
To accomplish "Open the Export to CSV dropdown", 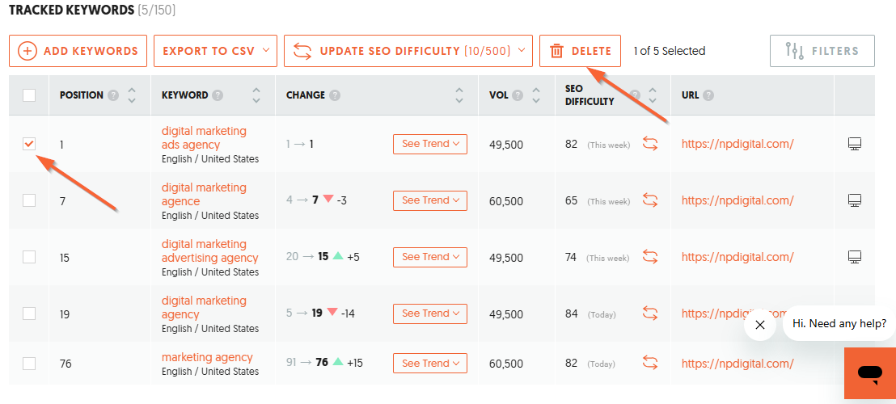I will 215,51.
